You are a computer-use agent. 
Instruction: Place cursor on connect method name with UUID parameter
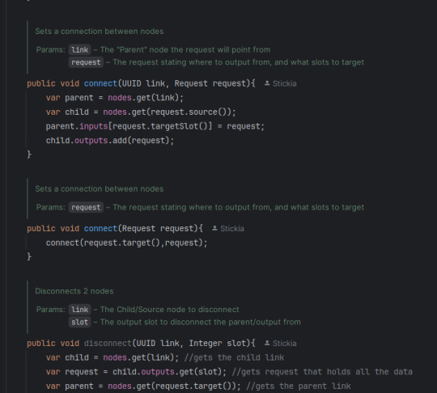(x=100, y=83)
